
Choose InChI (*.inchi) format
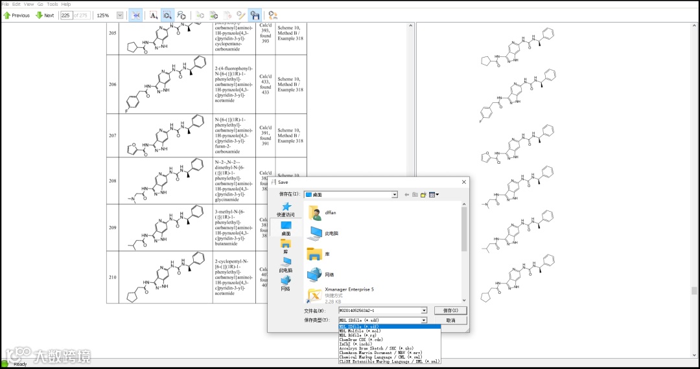point(390,344)
